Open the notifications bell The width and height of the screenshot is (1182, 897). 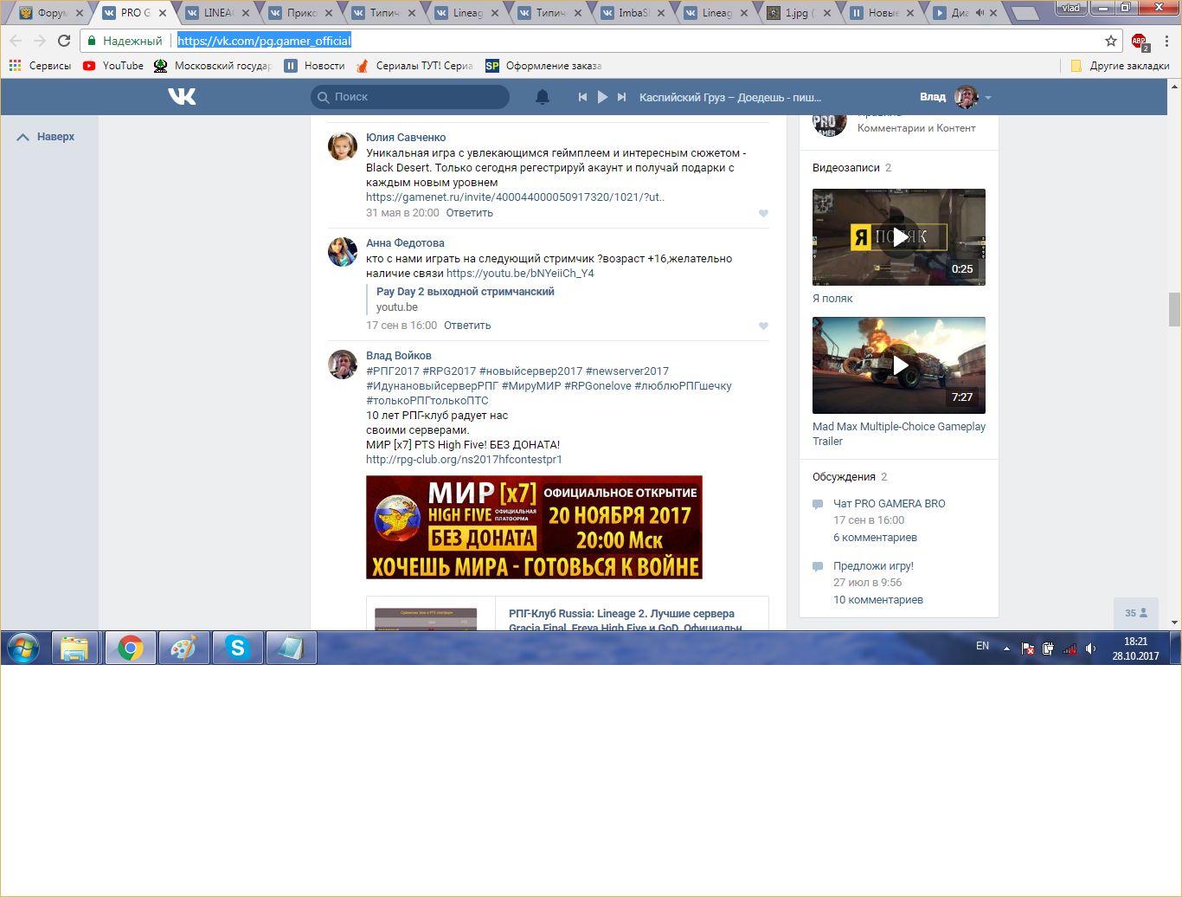pyautogui.click(x=543, y=97)
